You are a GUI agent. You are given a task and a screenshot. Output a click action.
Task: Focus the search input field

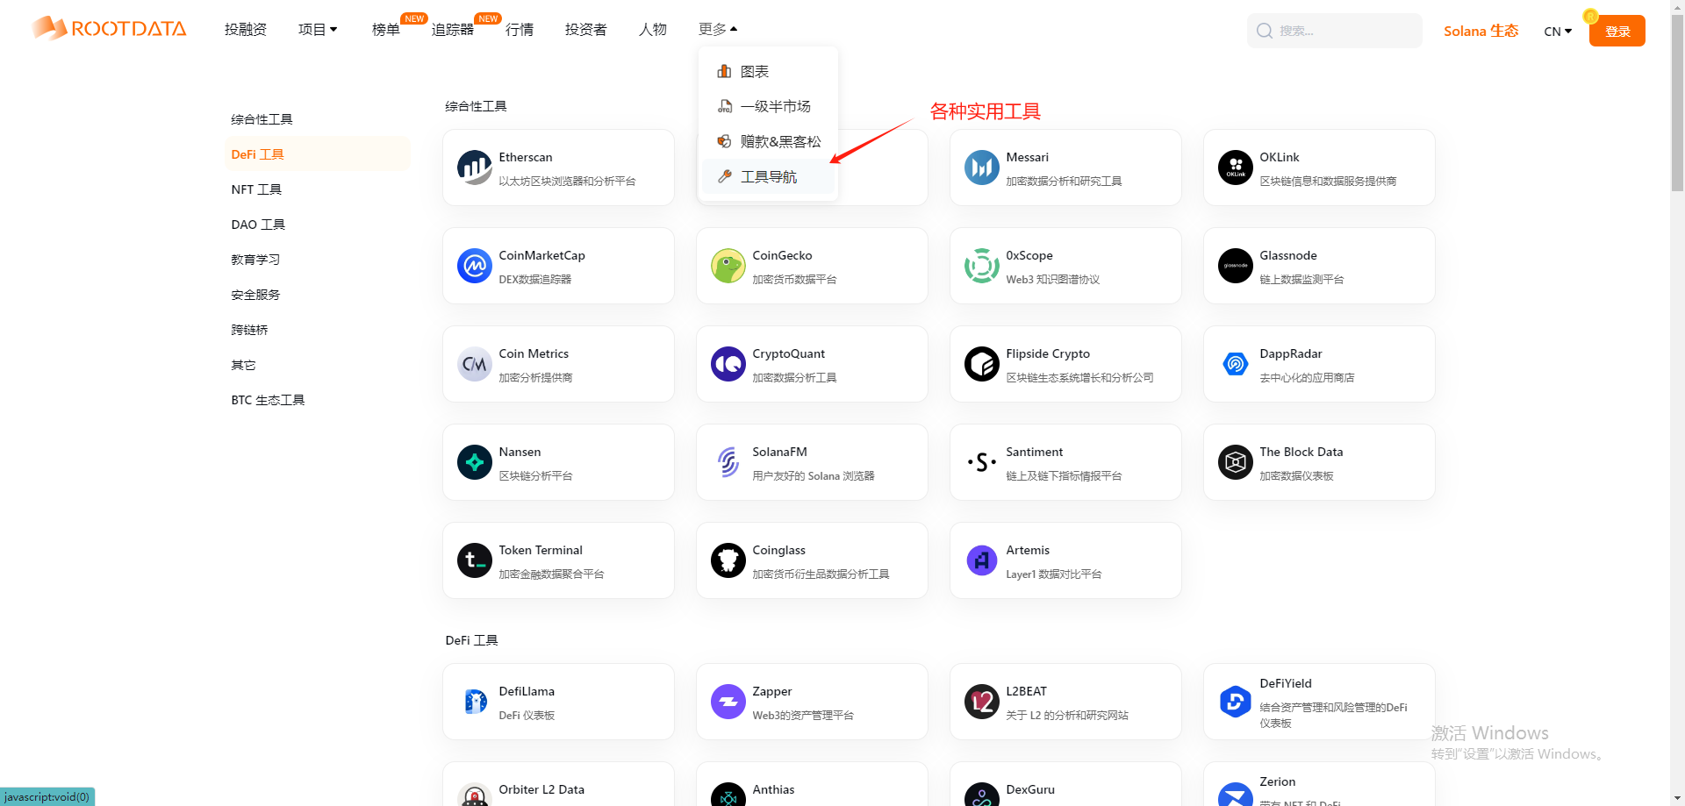coord(1334,31)
